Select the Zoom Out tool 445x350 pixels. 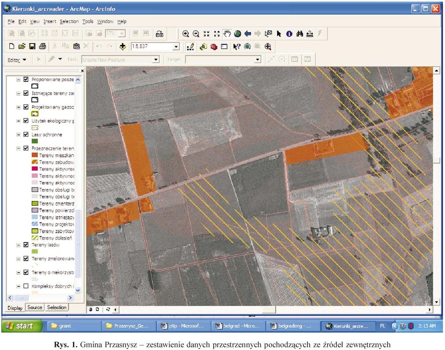(196, 34)
